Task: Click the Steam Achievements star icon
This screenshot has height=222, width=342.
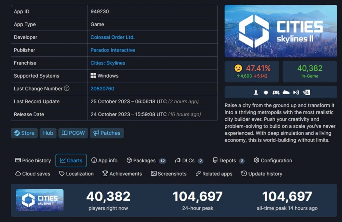Action: [x=266, y=92]
